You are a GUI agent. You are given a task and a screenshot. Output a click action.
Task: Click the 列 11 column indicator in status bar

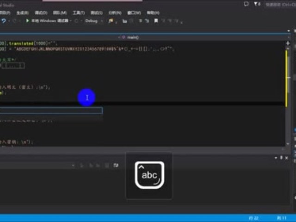tap(282, 218)
